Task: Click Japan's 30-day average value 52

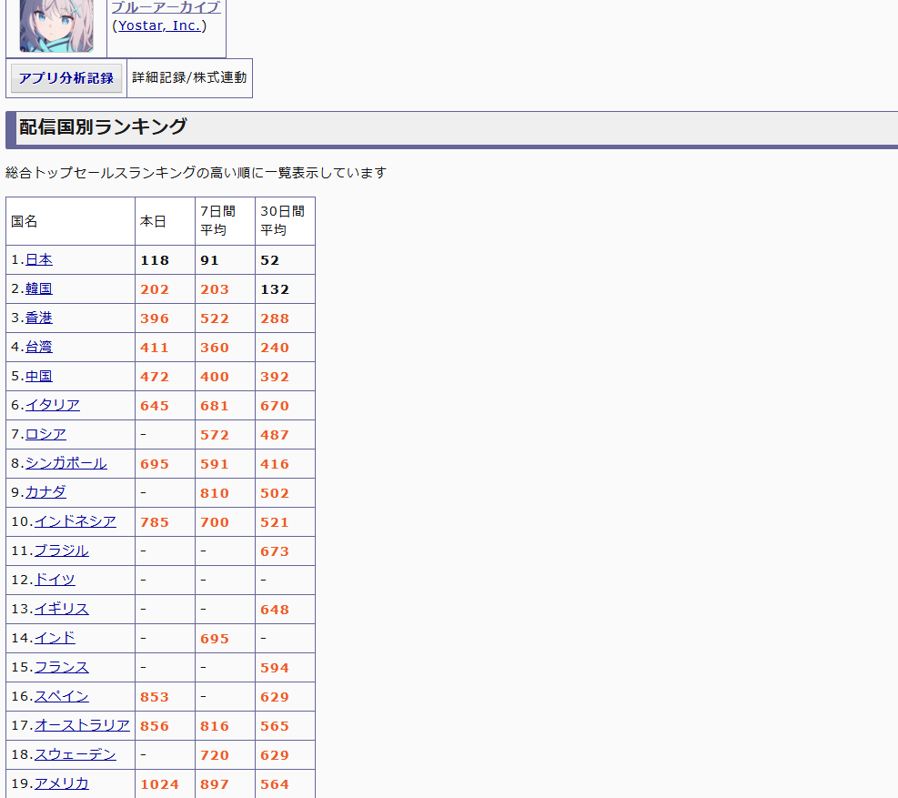Action: point(269,260)
